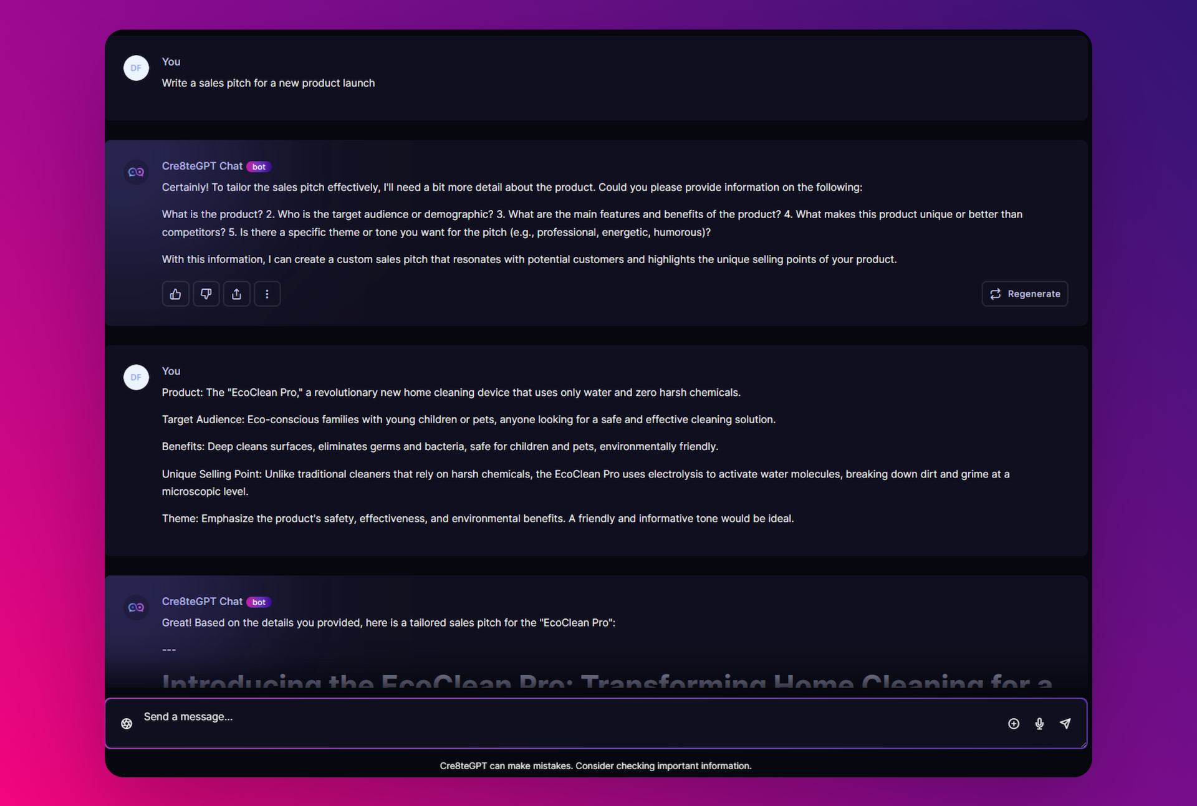Select the 'You' user message avatar
The height and width of the screenshot is (806, 1197).
pos(137,67)
